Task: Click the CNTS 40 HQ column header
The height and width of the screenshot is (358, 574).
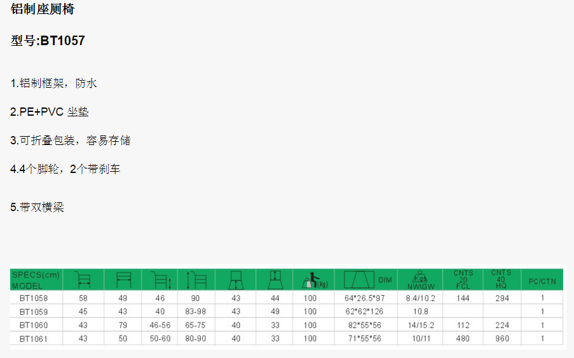Action: point(501,279)
